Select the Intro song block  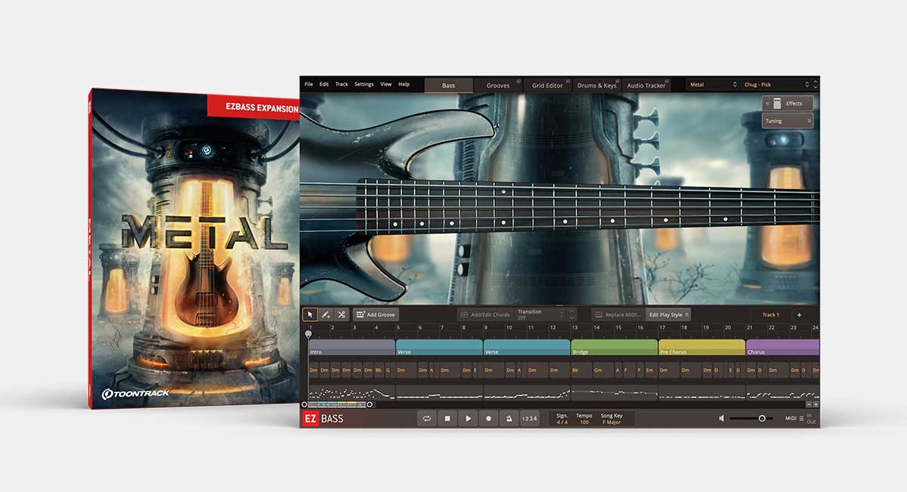pos(351,348)
